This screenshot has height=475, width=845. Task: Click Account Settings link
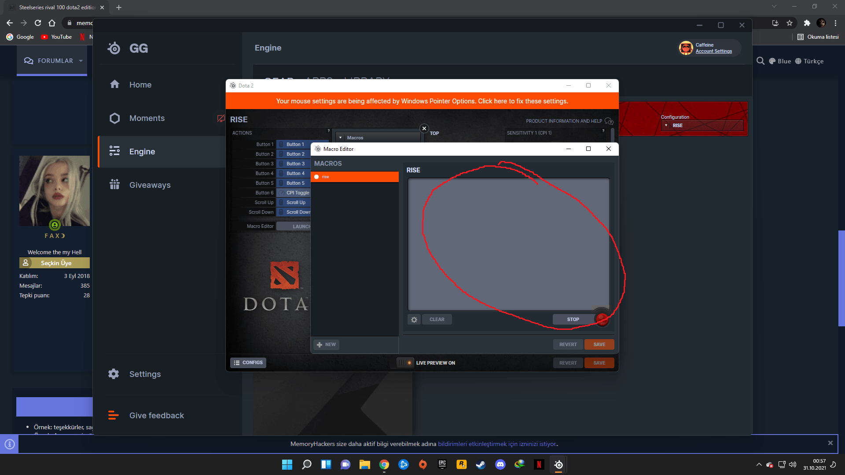point(713,51)
